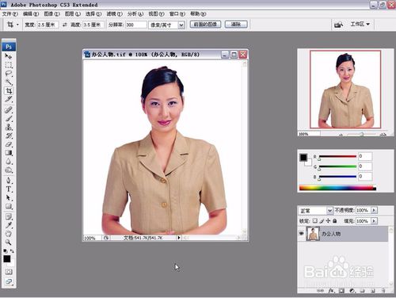Toggle lock all
Viewport: 396px width, 298px height.
[335, 220]
